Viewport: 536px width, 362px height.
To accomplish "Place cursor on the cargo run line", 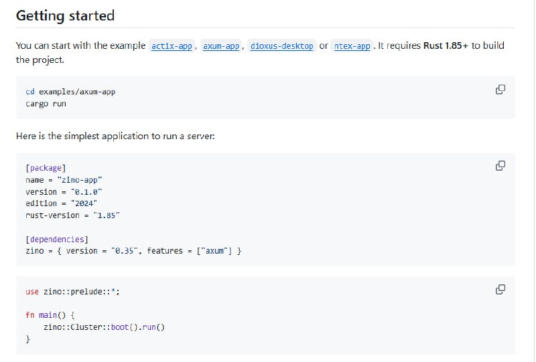I will pos(46,104).
